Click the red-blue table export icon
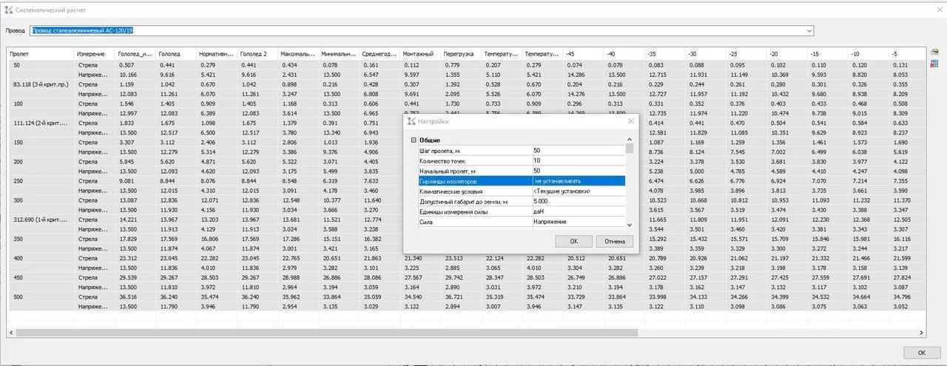 [x=935, y=65]
